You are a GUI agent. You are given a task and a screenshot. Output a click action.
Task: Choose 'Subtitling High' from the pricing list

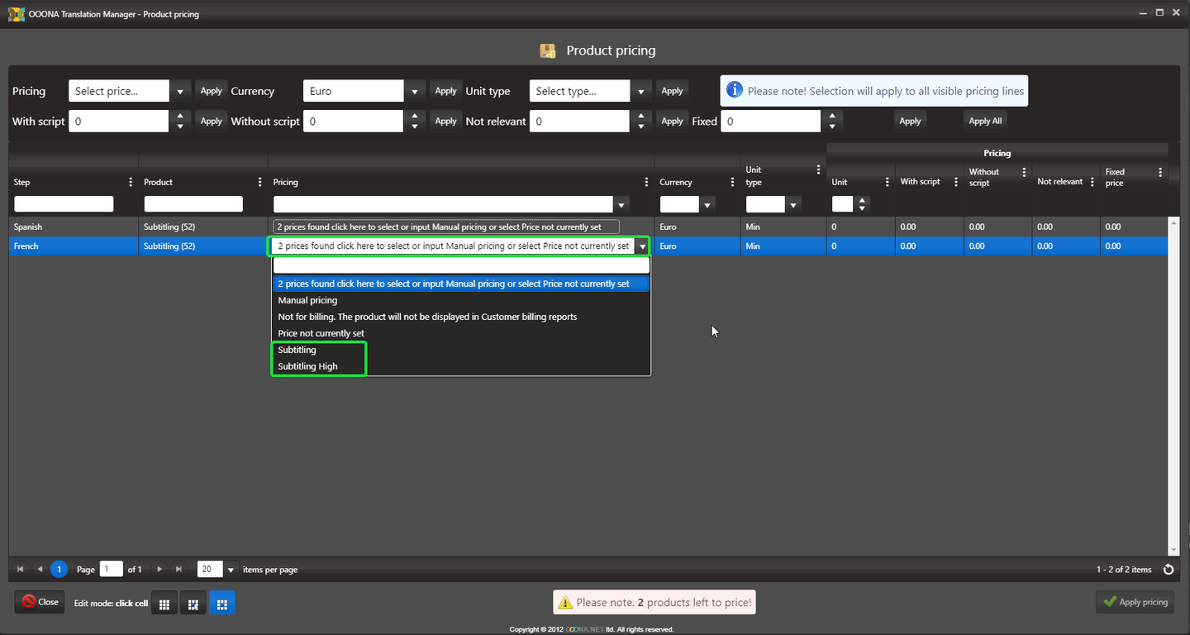pos(307,366)
